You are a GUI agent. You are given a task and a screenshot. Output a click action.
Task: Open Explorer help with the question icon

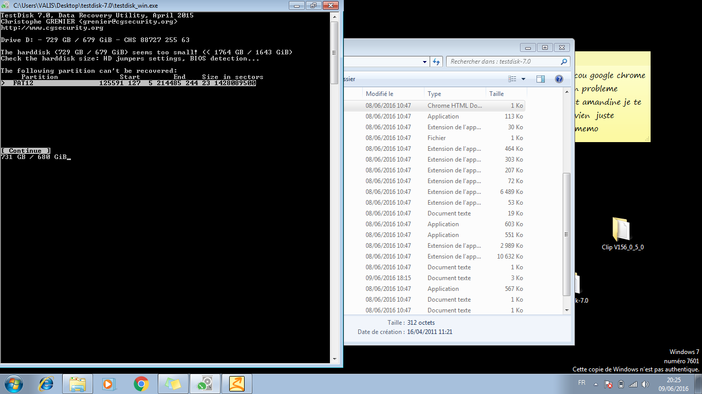(559, 79)
